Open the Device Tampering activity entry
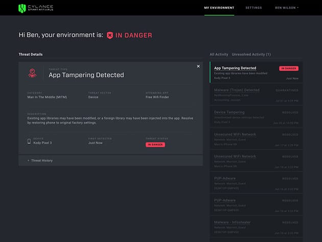 click(x=229, y=112)
